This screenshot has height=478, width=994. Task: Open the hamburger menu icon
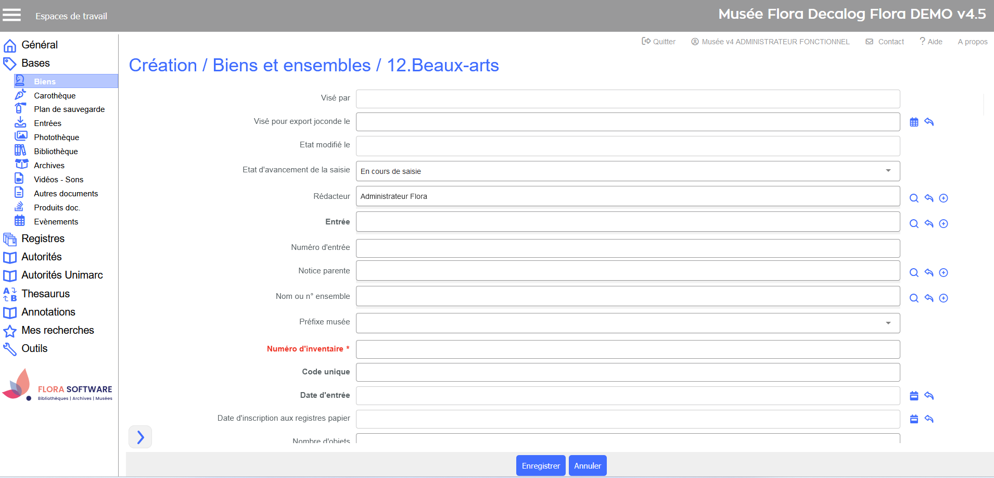(11, 16)
